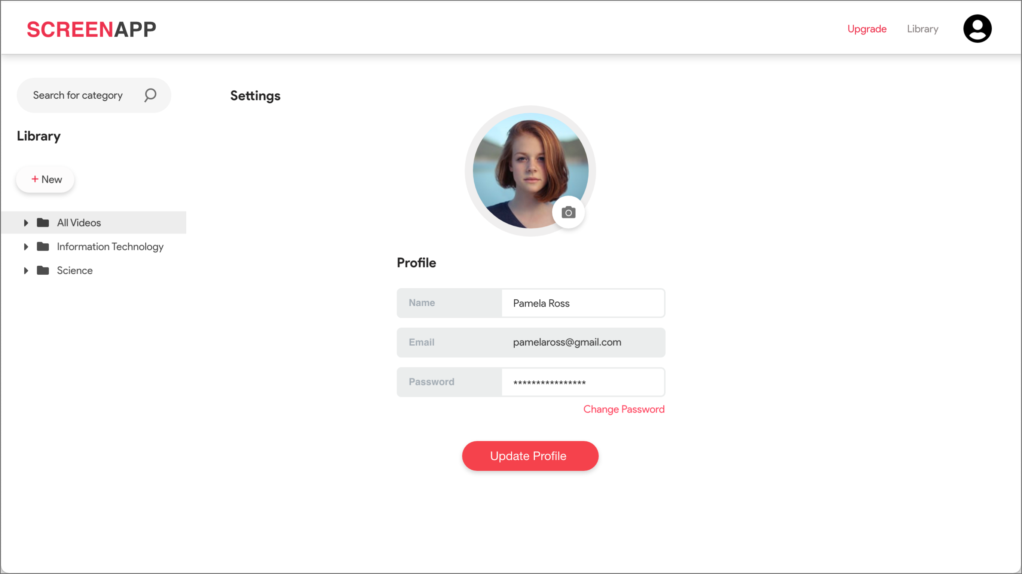Screen dimensions: 1022x574
Task: Expand the All Videos folder tree
Action: [x=26, y=222]
